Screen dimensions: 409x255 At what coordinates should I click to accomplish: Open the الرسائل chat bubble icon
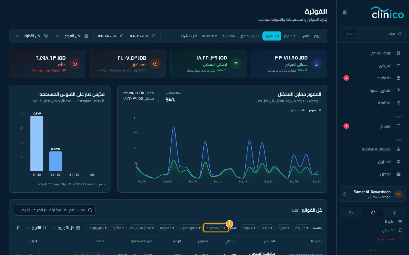(x=398, y=126)
